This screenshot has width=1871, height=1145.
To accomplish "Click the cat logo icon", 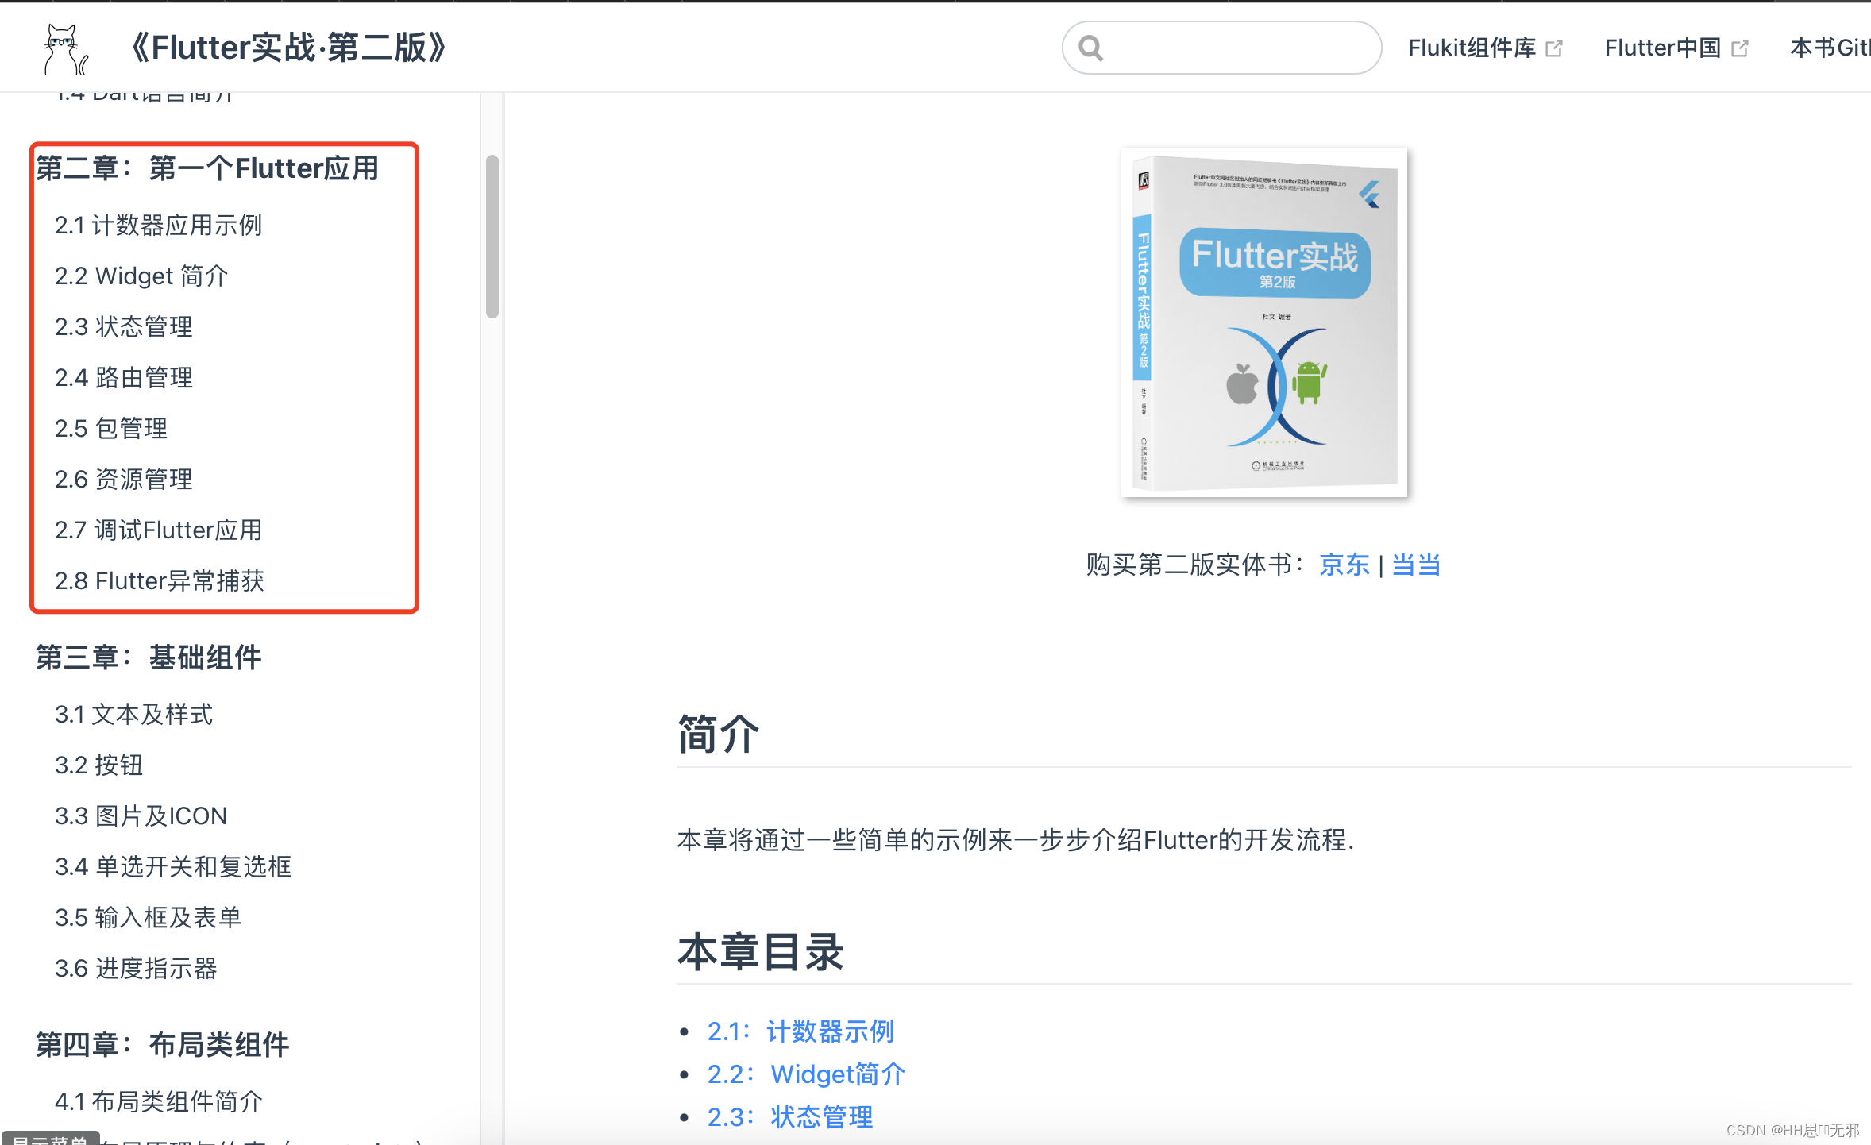I will [66, 49].
